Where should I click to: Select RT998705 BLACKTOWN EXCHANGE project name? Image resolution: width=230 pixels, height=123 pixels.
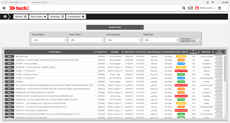tap(35, 92)
